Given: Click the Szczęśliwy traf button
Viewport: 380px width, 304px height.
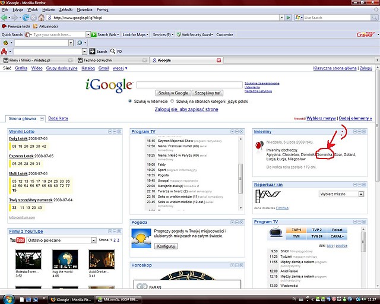Looking at the screenshot, I should tap(207, 93).
